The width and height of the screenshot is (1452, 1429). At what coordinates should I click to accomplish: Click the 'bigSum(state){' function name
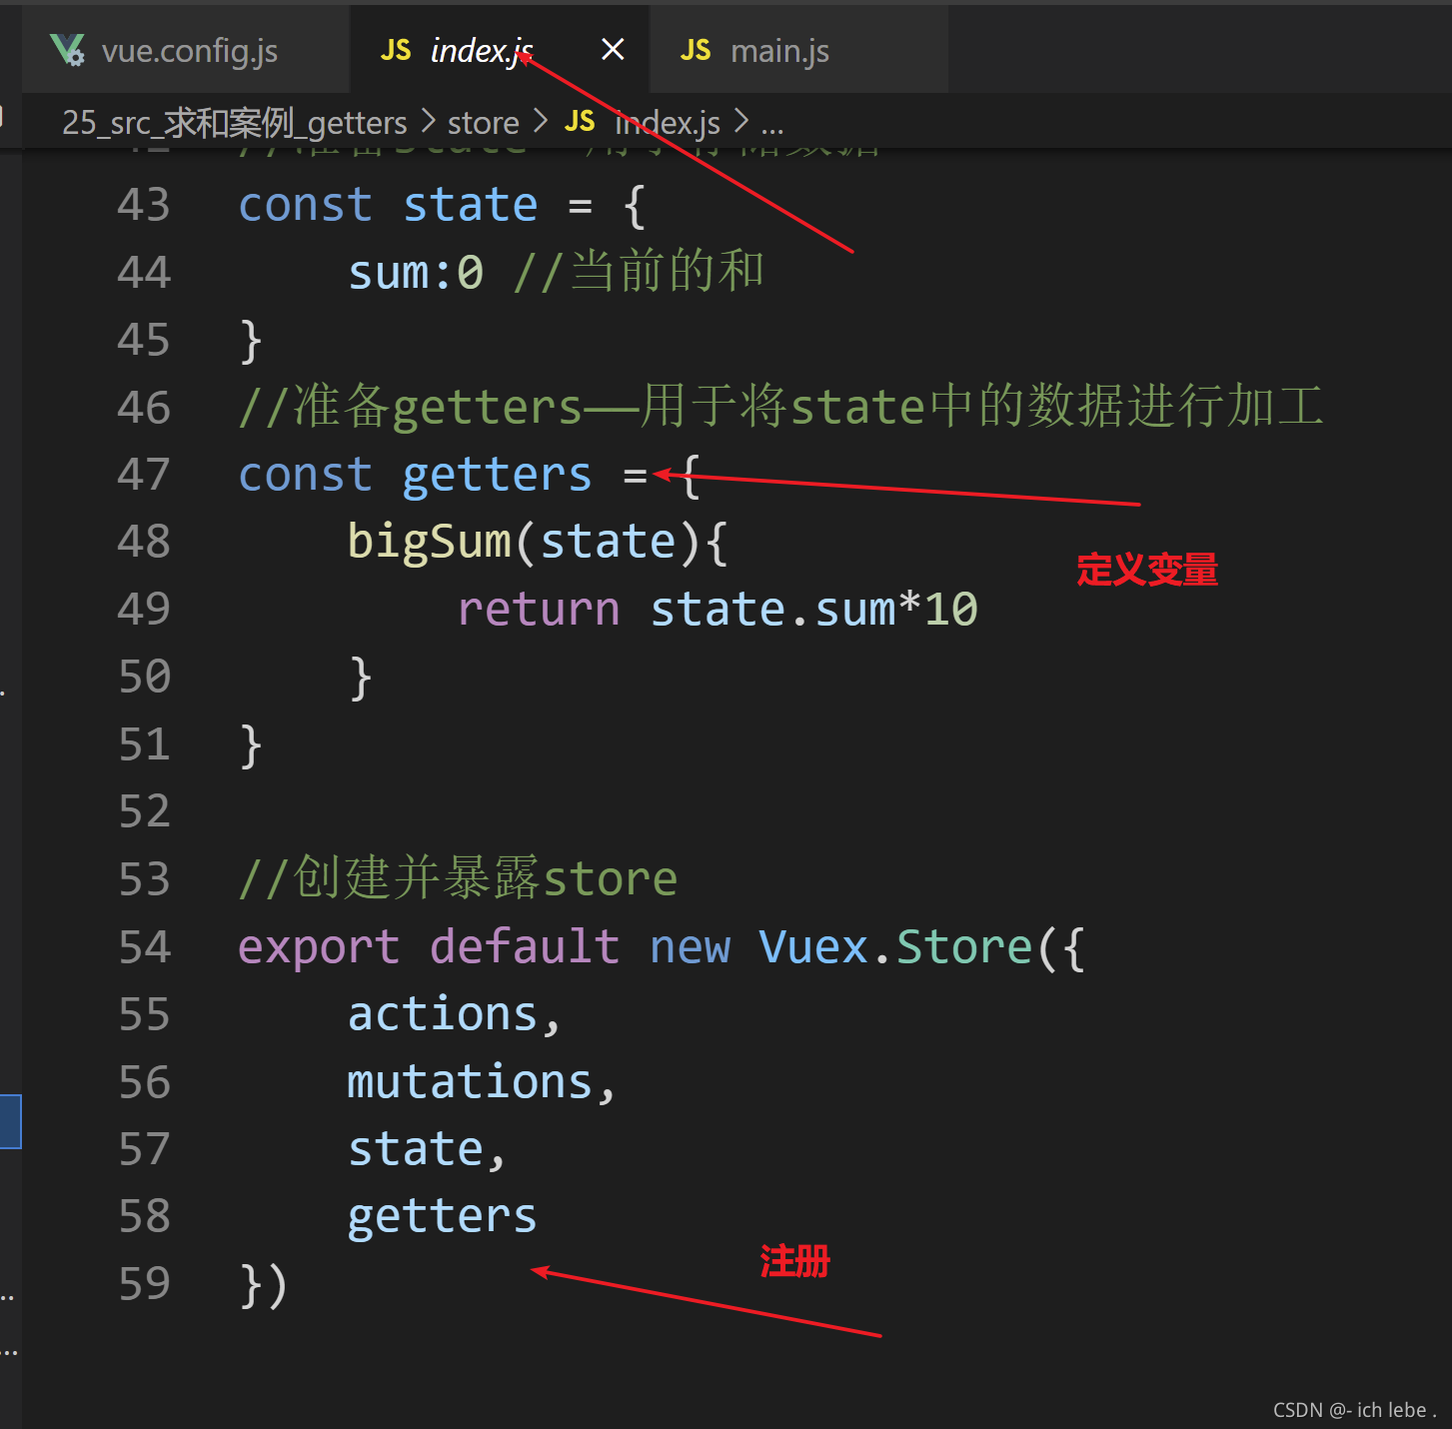(x=537, y=543)
